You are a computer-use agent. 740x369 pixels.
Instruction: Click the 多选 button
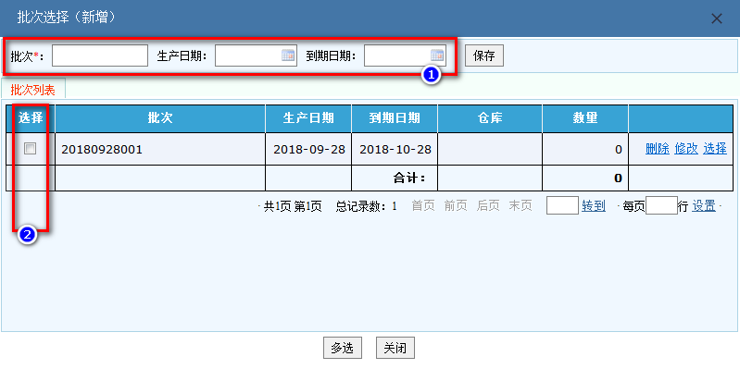[342, 349]
